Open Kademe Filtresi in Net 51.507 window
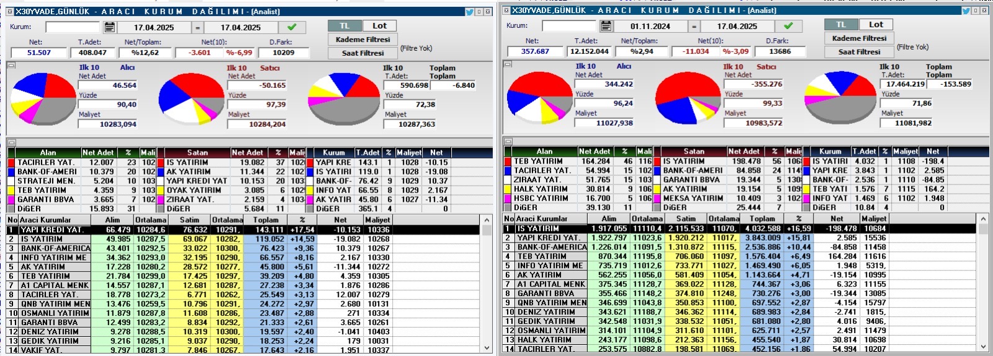 click(x=362, y=39)
